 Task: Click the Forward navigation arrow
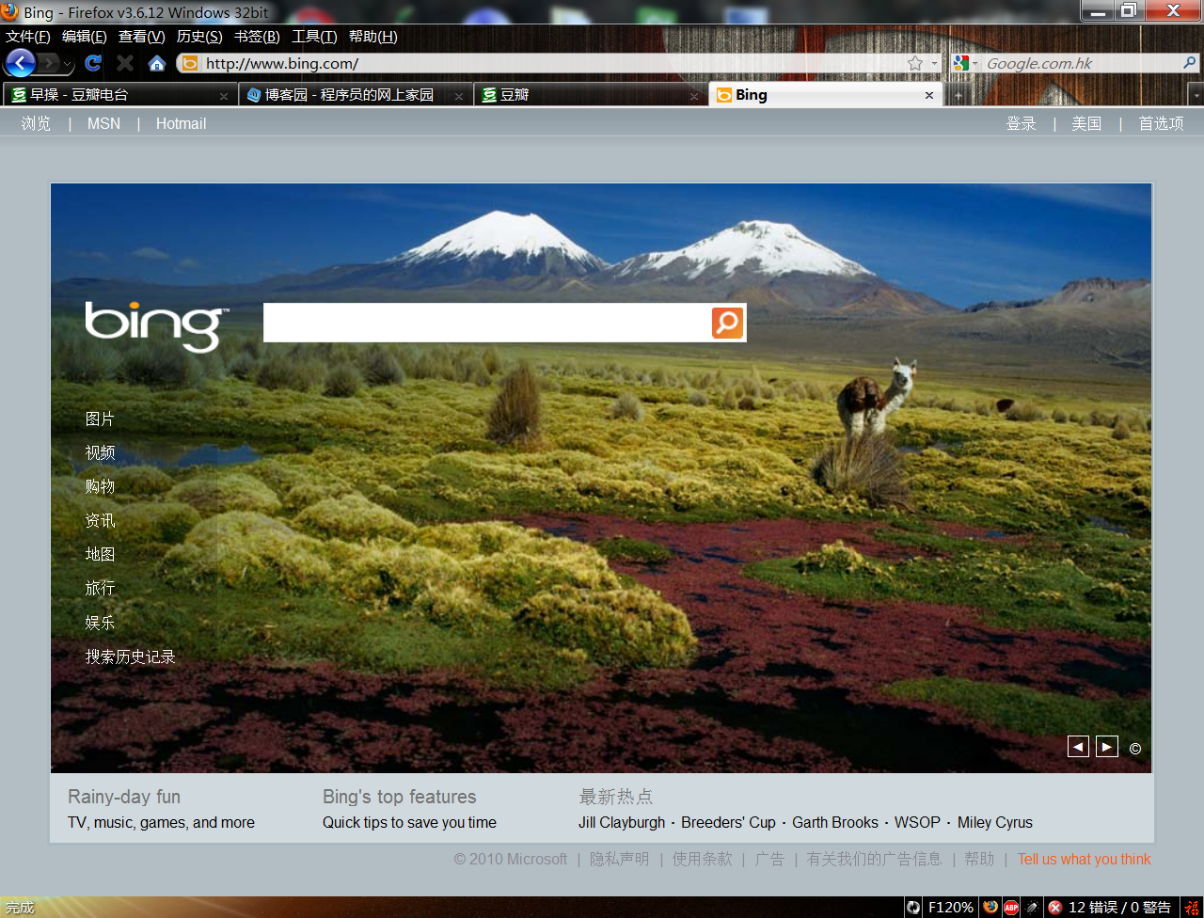pos(48,63)
